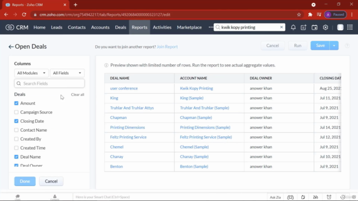Check the Created By field
The image size is (358, 201).
click(x=16, y=139)
